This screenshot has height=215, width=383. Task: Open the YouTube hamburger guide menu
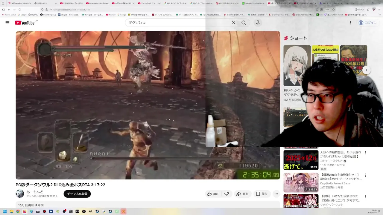[x=7, y=23]
